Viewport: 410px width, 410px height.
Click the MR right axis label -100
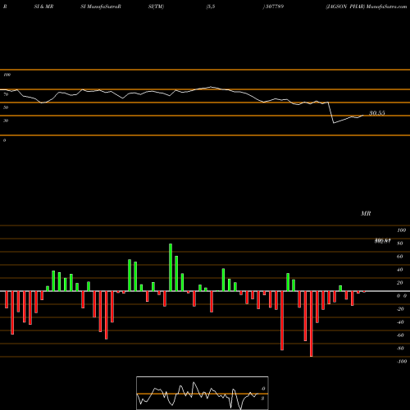coord(402,362)
